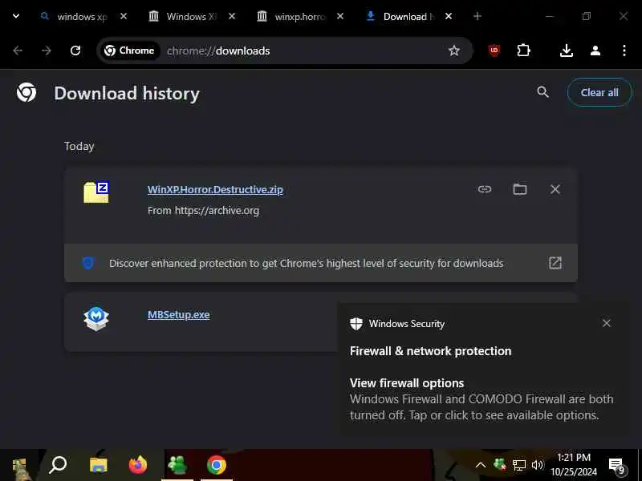Image resolution: width=642 pixels, height=481 pixels.
Task: Open the tab search dropdown arrow
Action: click(x=16, y=16)
